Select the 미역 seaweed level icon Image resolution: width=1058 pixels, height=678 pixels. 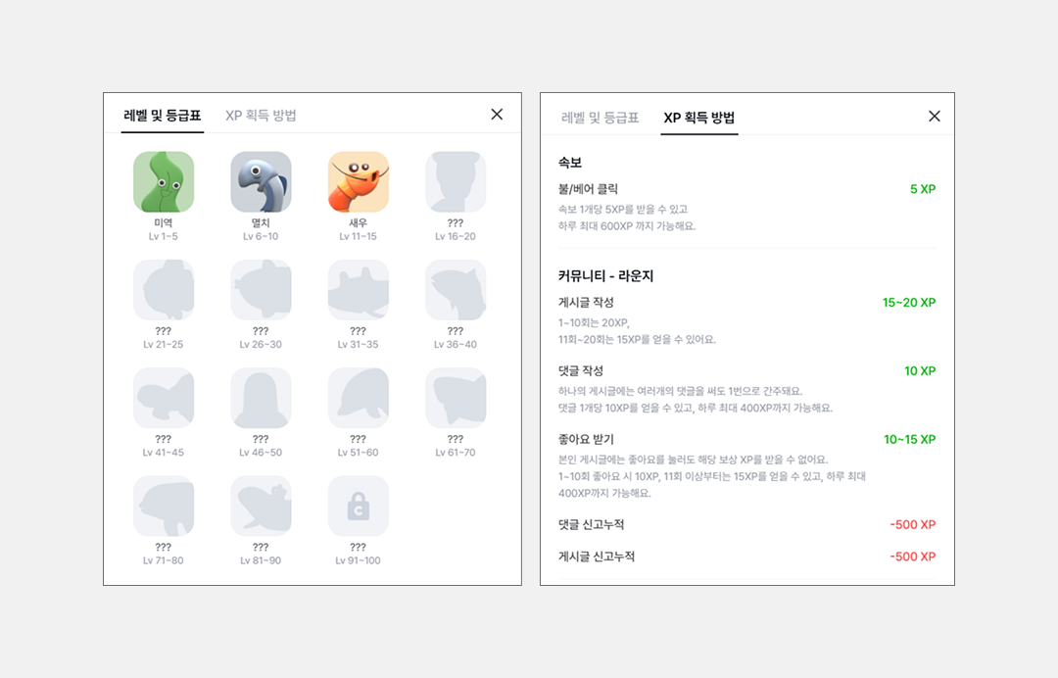164,182
